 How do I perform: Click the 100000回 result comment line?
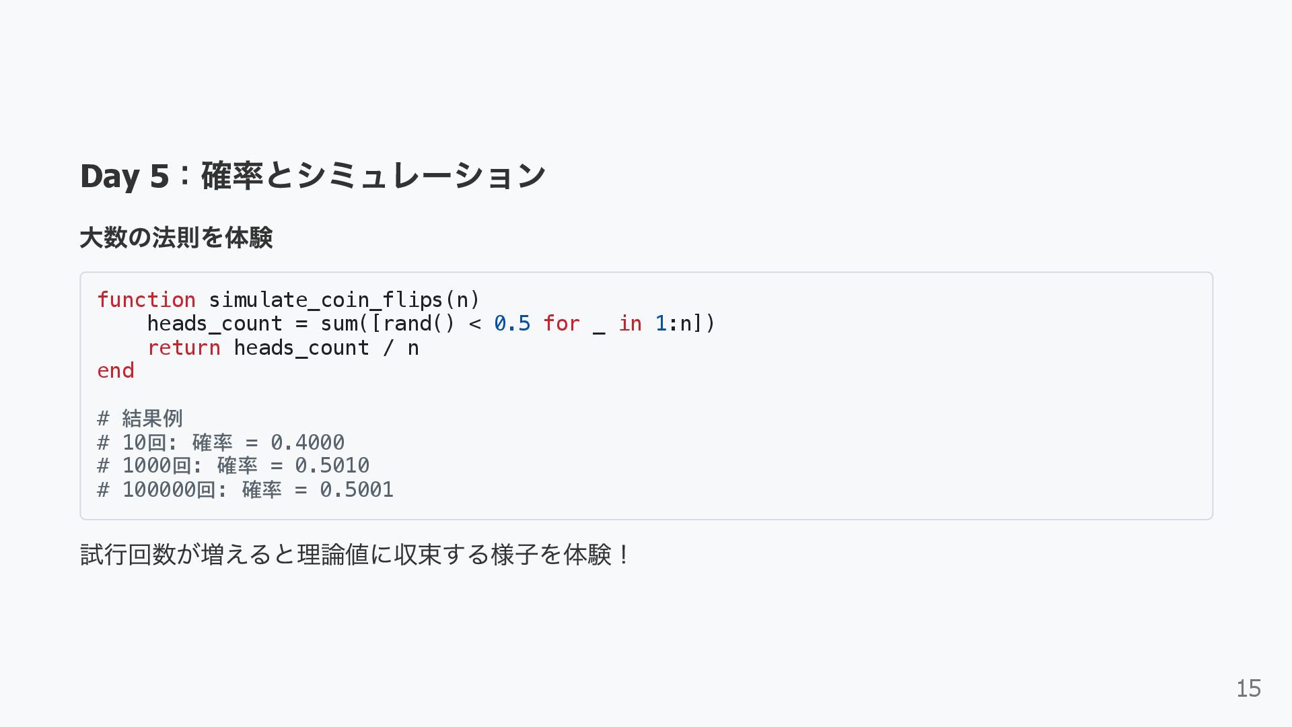click(245, 489)
